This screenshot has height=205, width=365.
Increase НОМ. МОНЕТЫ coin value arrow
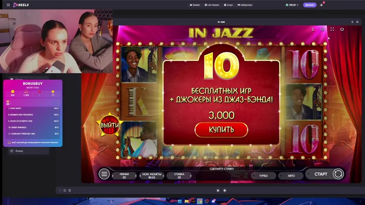pos(163,176)
